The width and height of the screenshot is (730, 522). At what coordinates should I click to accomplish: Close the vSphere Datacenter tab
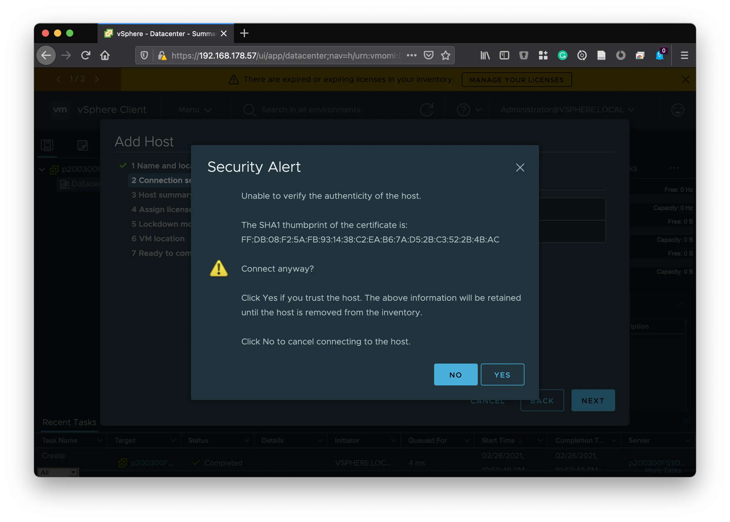pos(224,33)
